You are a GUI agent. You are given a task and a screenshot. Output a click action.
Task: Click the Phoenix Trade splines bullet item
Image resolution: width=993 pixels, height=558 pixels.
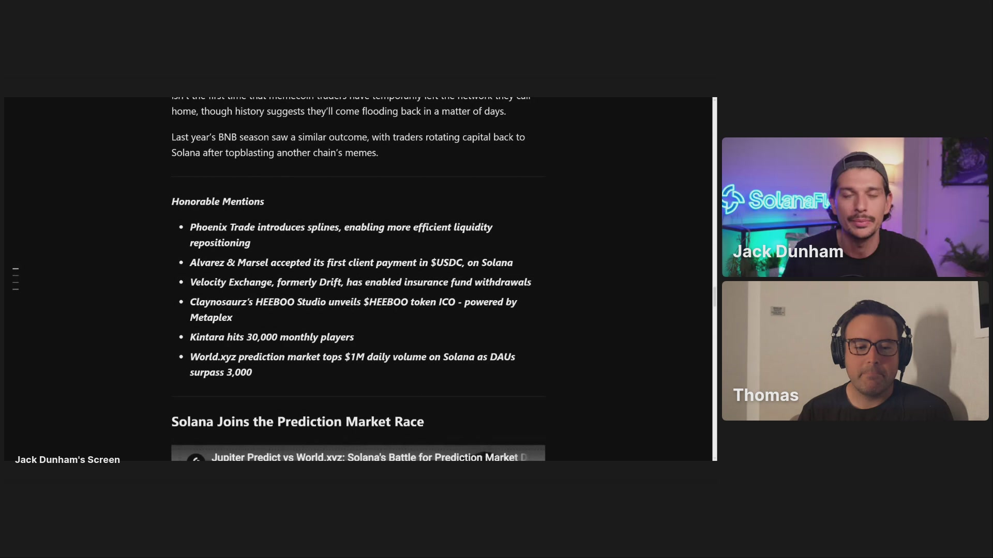point(341,235)
